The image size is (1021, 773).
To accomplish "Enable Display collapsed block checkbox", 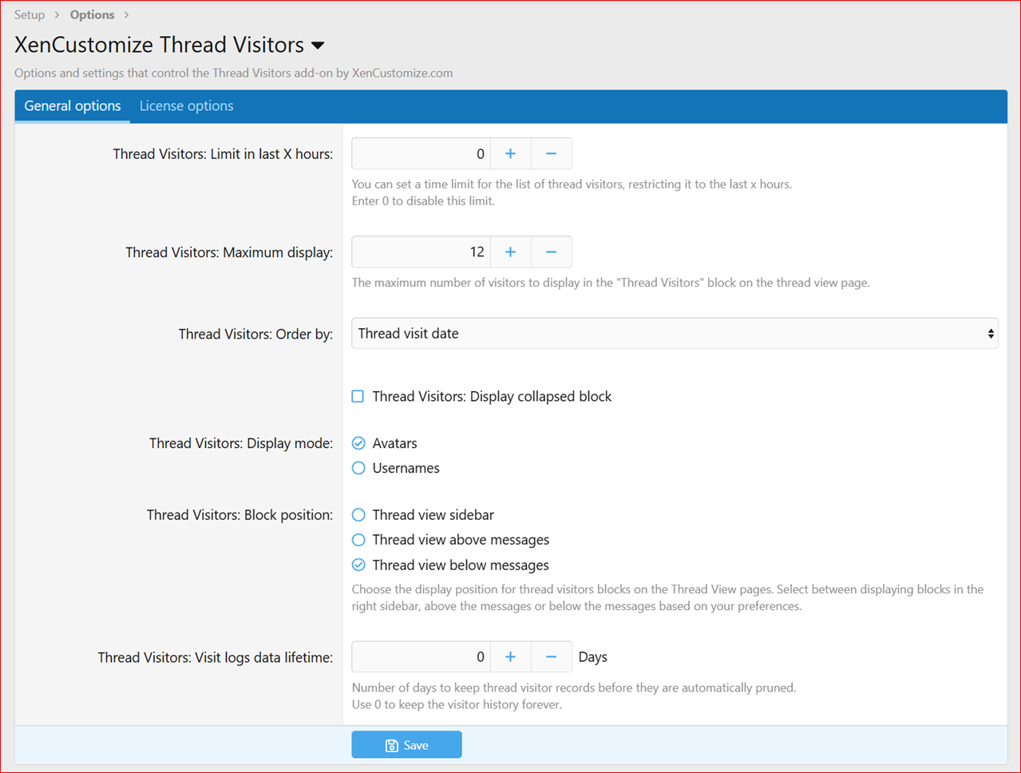I will point(358,396).
